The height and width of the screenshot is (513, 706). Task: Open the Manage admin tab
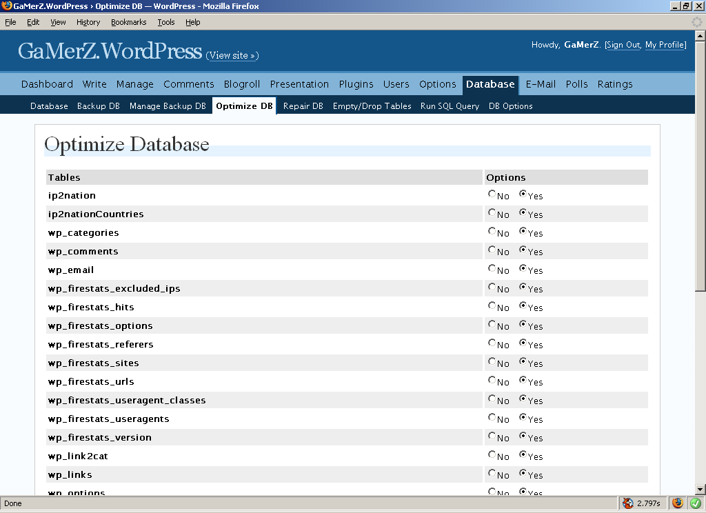pos(134,84)
